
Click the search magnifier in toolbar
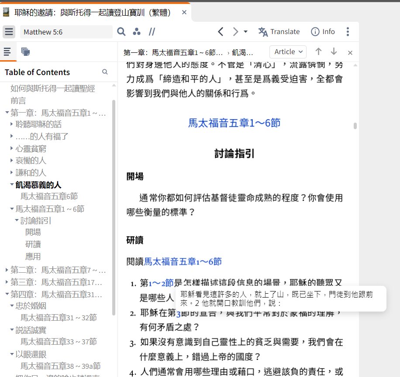tap(121, 32)
